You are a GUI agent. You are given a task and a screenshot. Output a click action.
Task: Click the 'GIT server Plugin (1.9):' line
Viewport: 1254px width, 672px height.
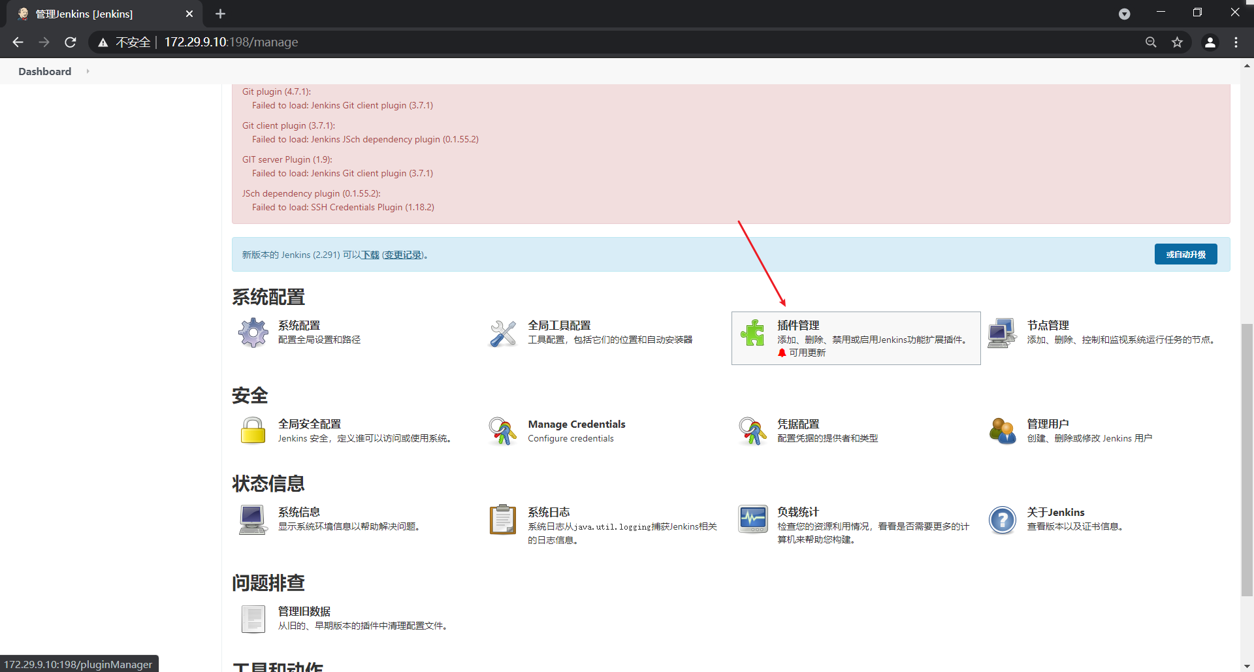287,159
